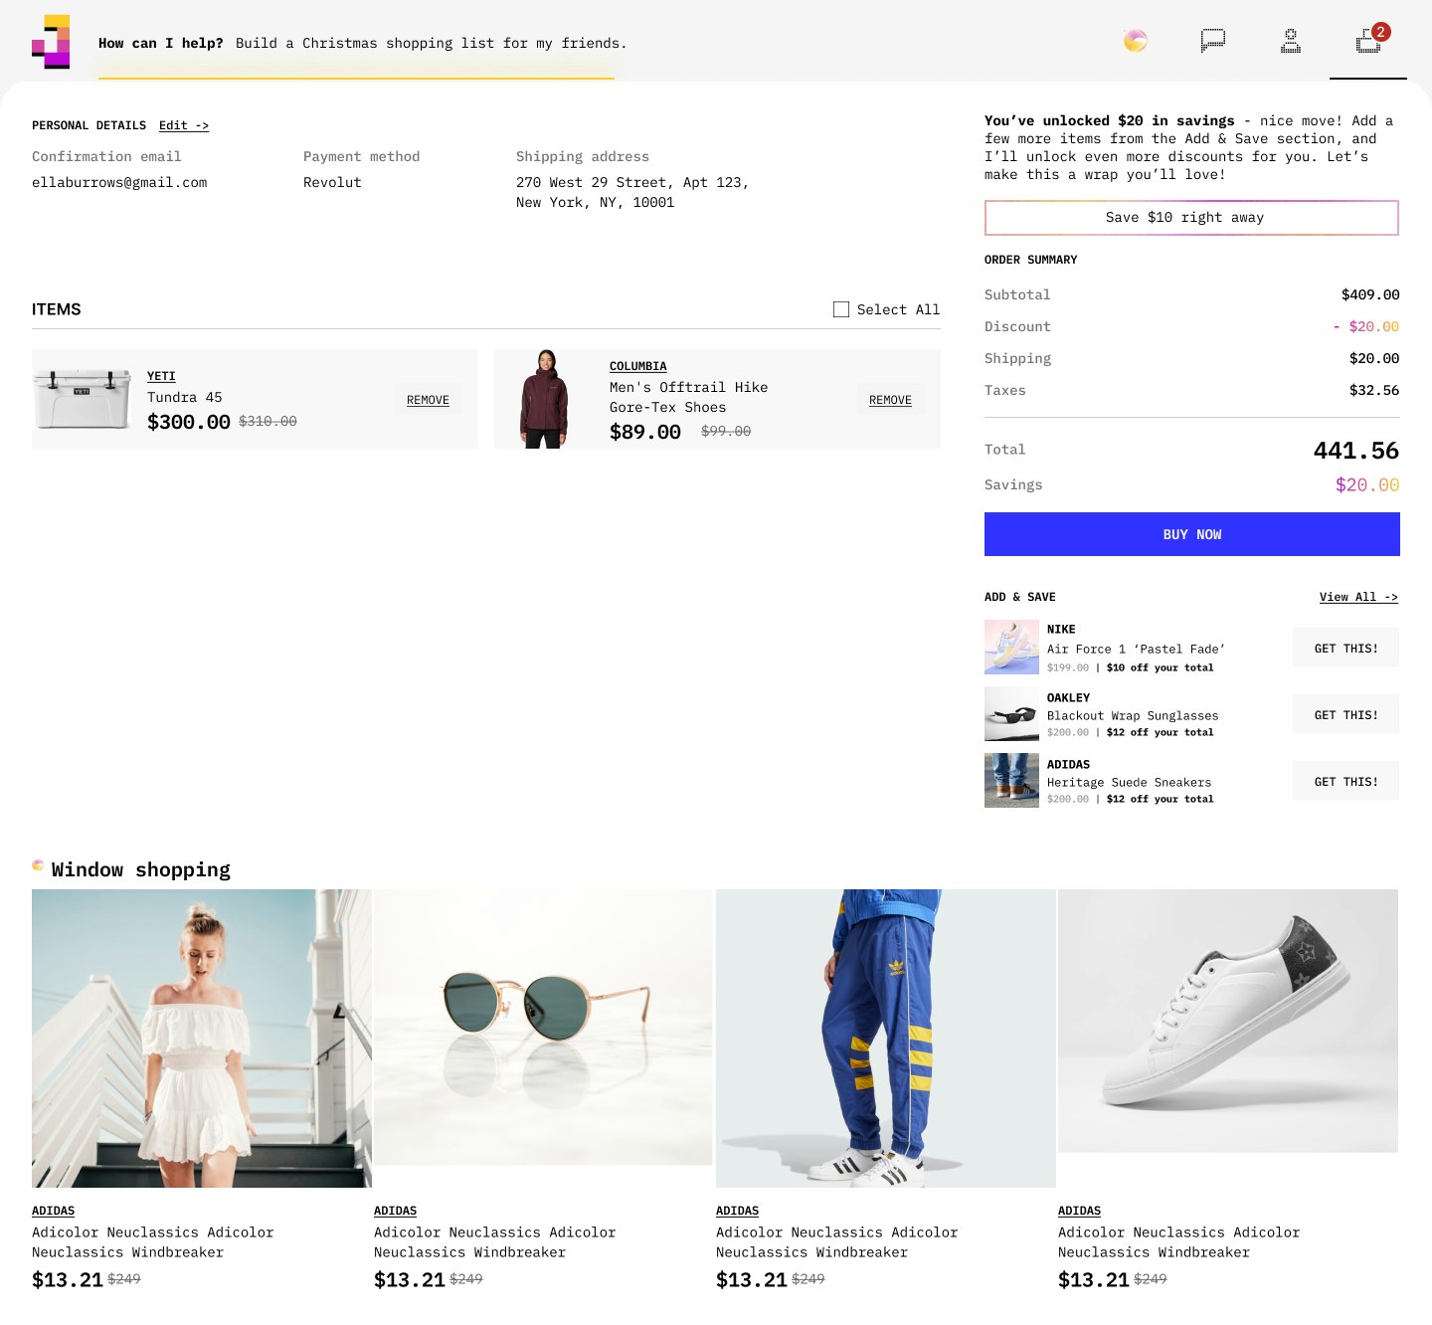Click the assistant prompt input text
This screenshot has height=1325, width=1432.
pyautogui.click(x=431, y=43)
